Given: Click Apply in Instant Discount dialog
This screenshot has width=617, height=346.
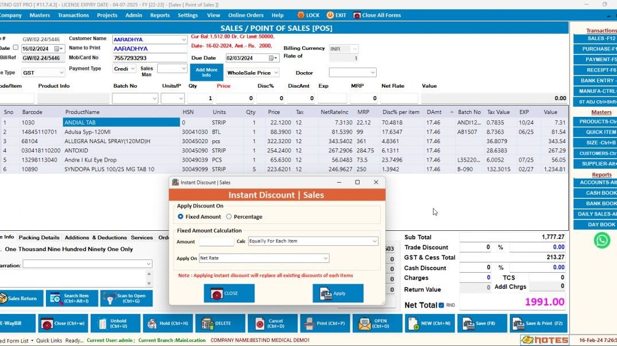Looking at the screenshot, I should [x=338, y=293].
